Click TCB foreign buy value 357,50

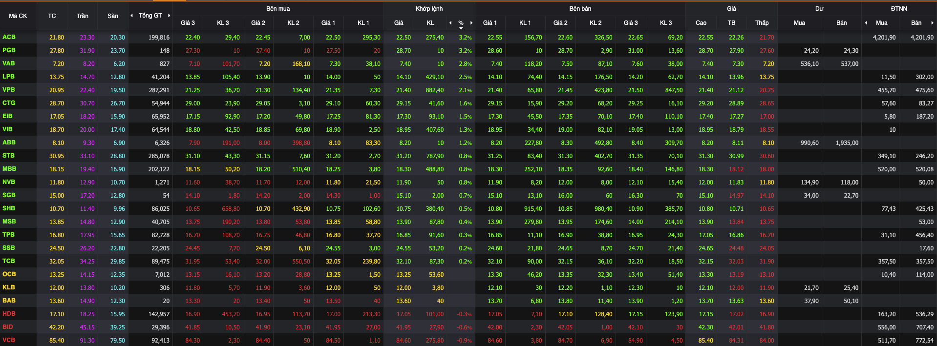click(887, 262)
